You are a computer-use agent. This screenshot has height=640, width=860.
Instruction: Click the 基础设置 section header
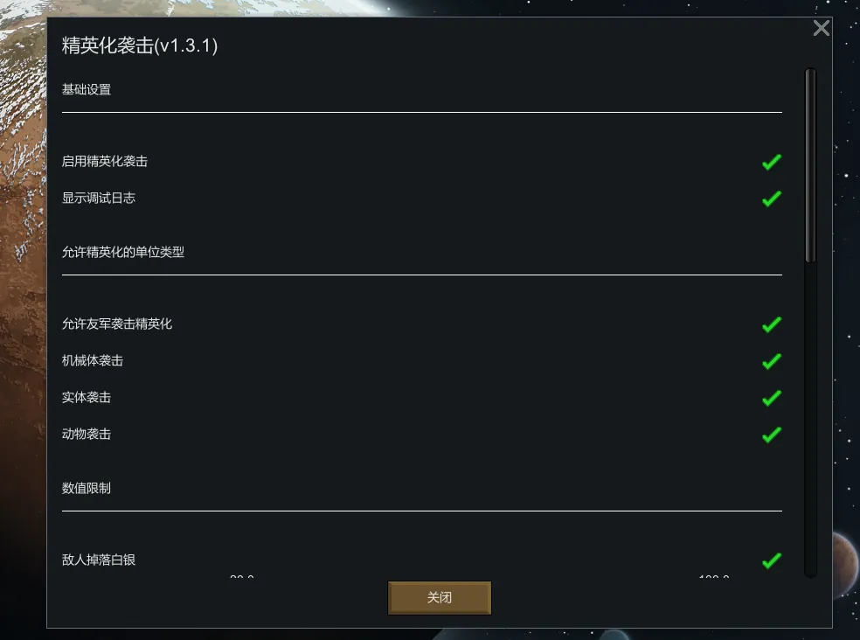coord(87,89)
